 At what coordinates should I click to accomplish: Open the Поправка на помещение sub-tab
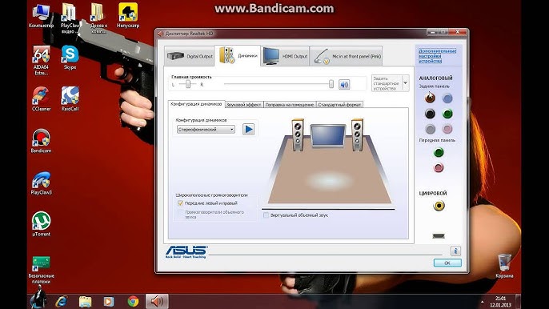pos(290,104)
